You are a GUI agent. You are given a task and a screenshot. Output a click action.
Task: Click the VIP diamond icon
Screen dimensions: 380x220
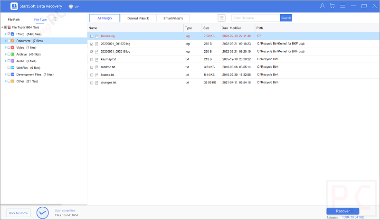71,7
